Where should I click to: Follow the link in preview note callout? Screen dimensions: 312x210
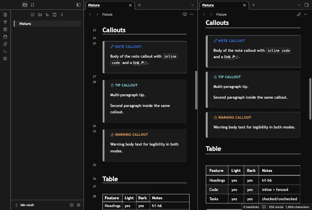point(228,57)
